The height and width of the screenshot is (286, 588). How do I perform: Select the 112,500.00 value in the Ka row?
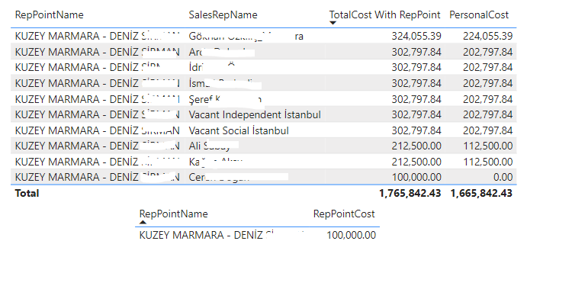coord(487,162)
